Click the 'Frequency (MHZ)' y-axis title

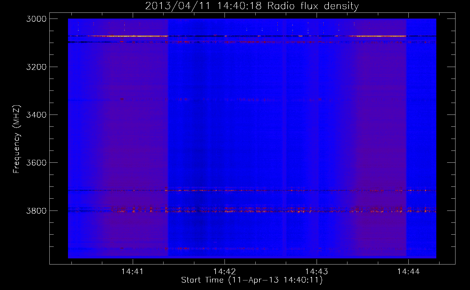[x=17, y=139]
